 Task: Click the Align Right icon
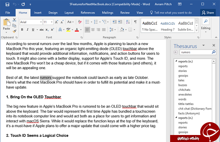tap(98, 30)
